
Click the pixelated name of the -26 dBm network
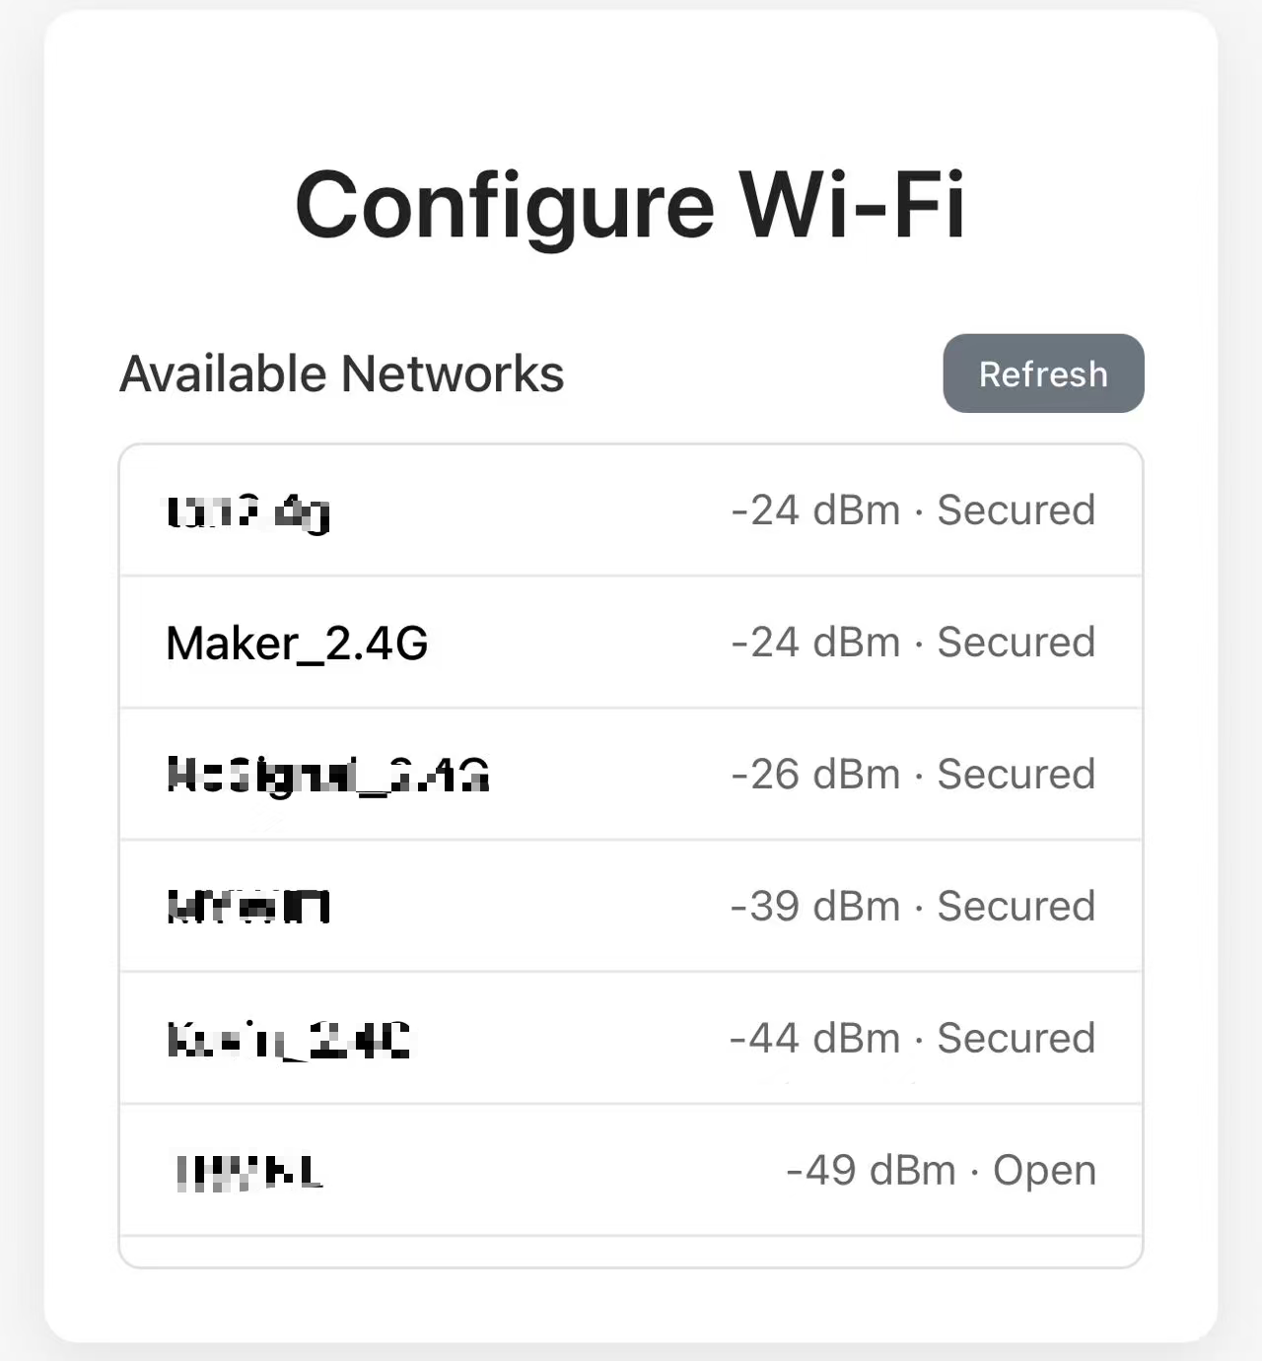[x=327, y=776]
